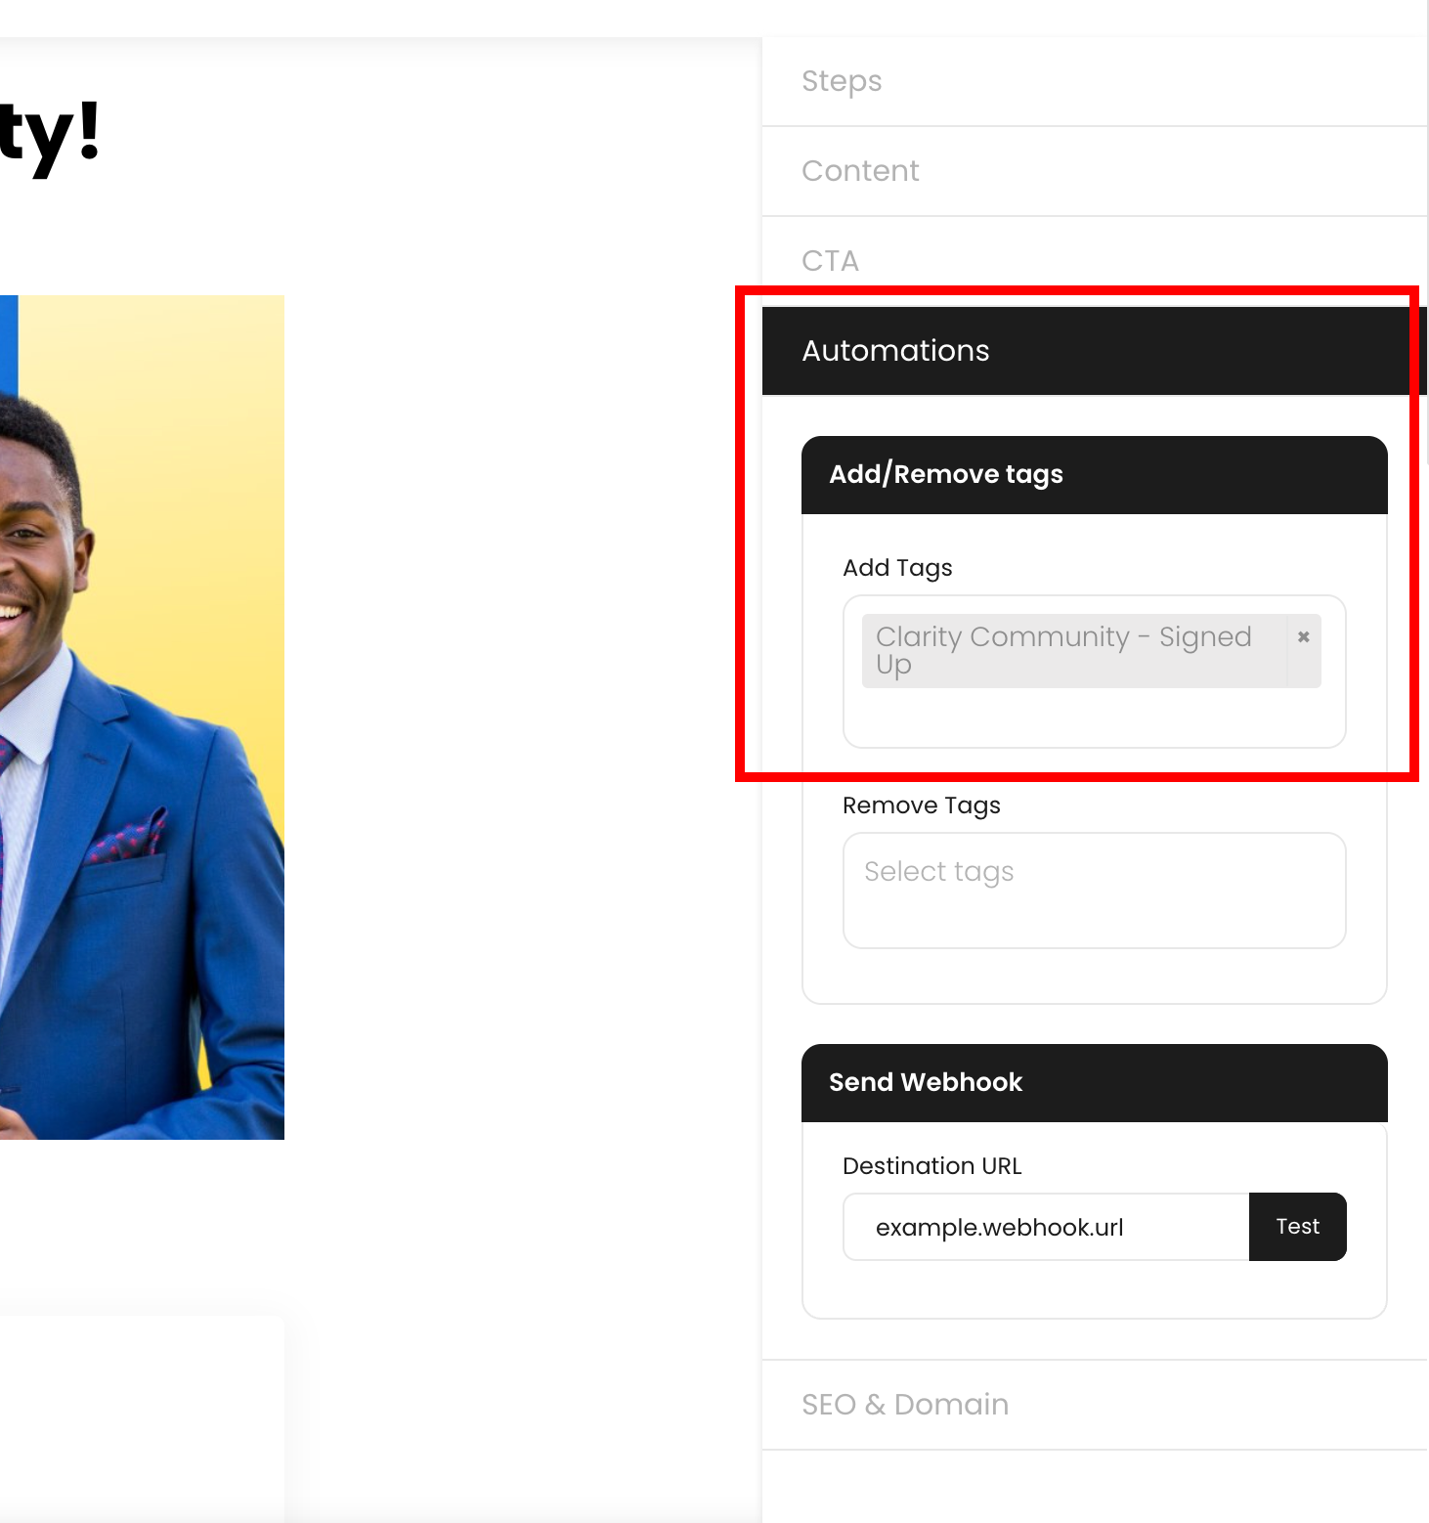Click the Add Tags label

click(896, 567)
